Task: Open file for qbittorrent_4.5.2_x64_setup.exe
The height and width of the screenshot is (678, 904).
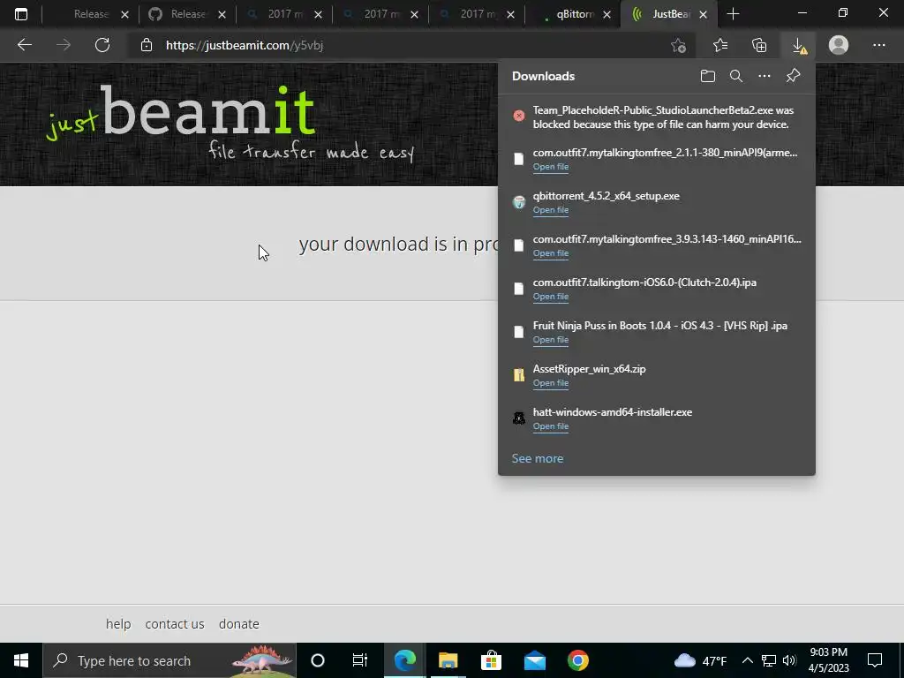Action: [551, 210]
